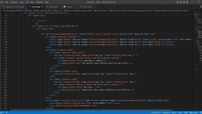Open the View menu

[x=22, y=2]
